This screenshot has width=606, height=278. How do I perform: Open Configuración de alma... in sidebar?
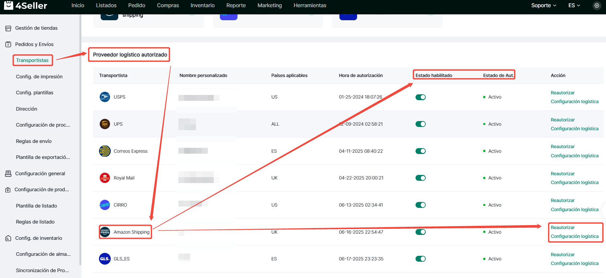pos(43,254)
